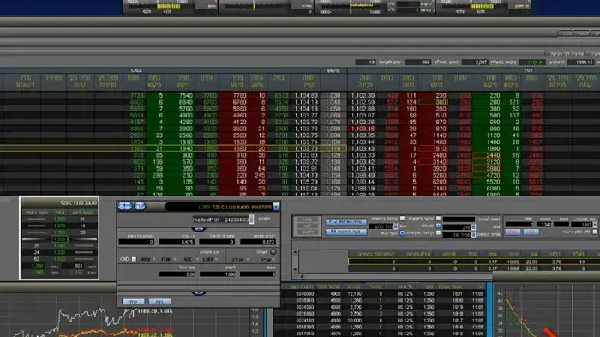Select the ASV order type radio

(x=154, y=259)
